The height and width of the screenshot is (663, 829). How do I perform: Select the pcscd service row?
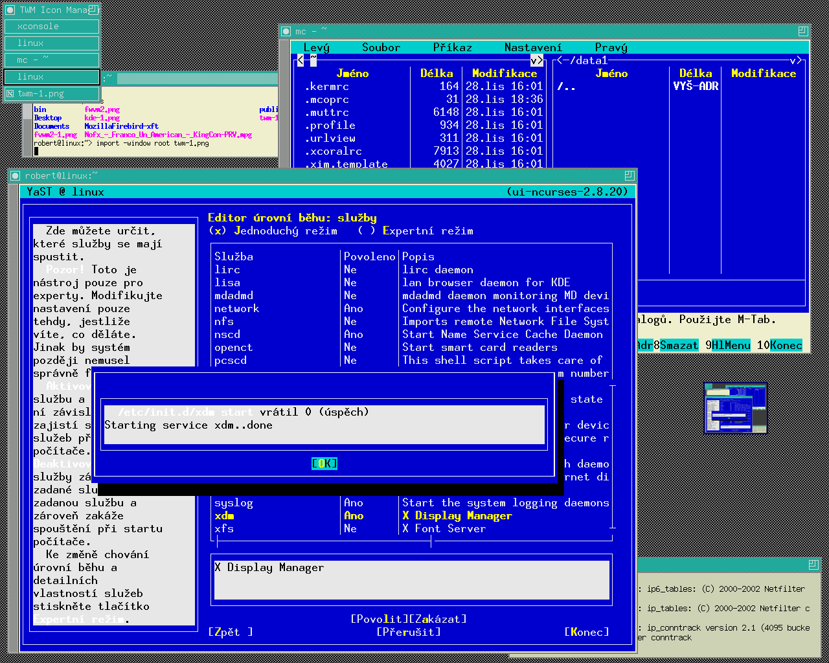pyautogui.click(x=412, y=360)
